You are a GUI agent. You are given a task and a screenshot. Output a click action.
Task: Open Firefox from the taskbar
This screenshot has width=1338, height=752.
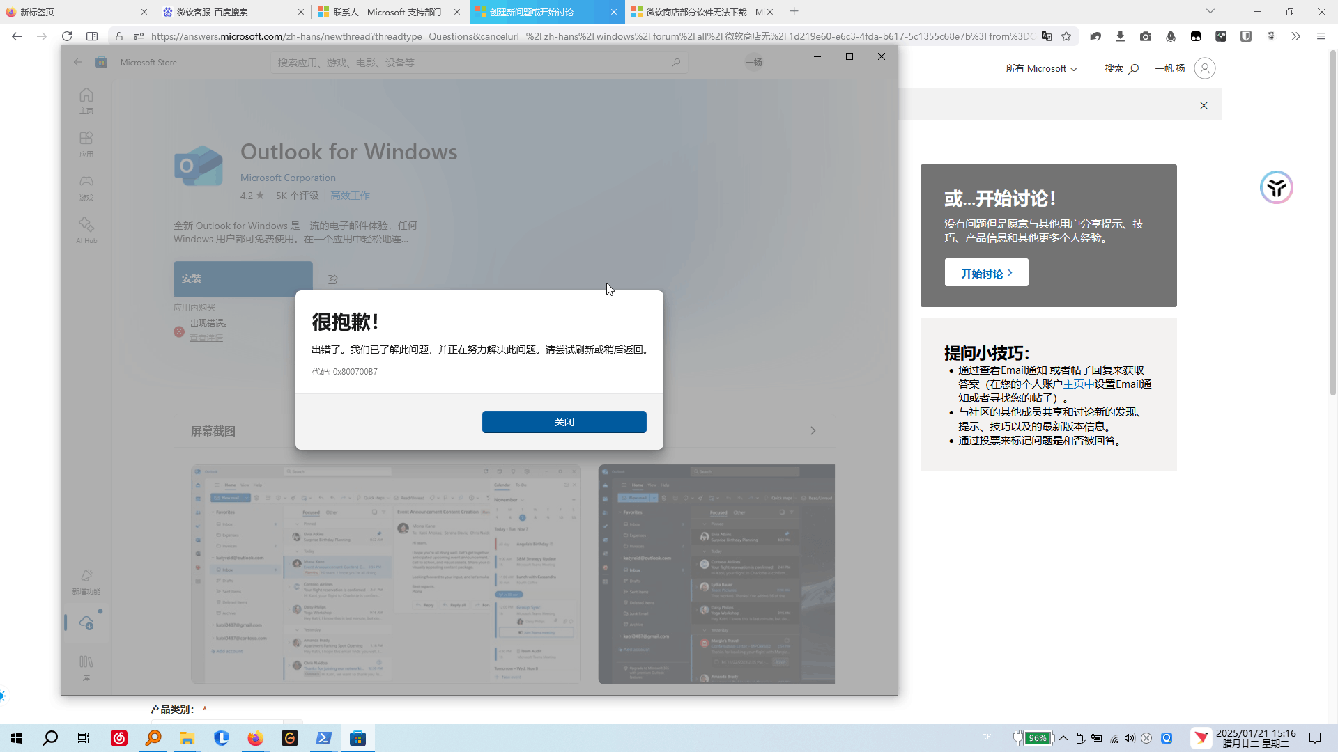(x=256, y=738)
